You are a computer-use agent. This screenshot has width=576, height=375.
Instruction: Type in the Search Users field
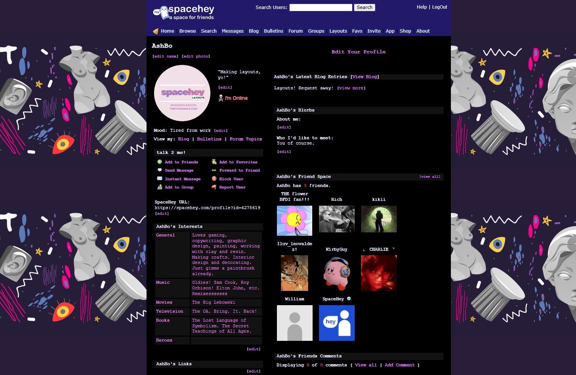coord(321,8)
